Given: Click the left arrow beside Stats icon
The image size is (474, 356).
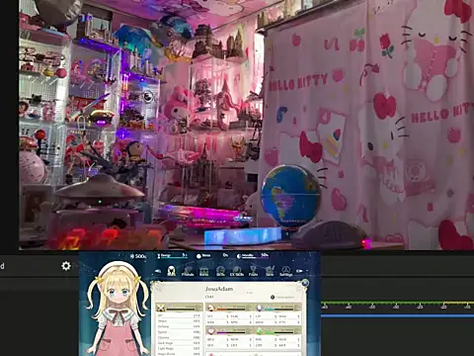Looking at the screenshot, I should [x=158, y=271].
